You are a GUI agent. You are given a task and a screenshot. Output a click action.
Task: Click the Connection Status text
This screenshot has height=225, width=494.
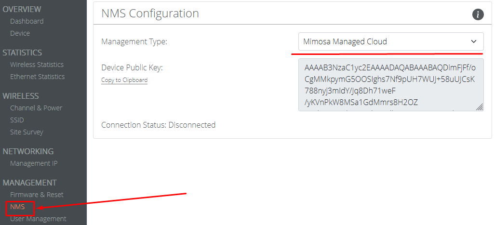pyautogui.click(x=158, y=125)
